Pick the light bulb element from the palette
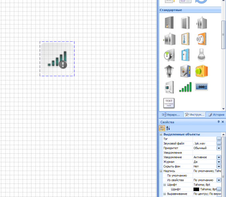This screenshot has height=197, width=226. point(201,55)
